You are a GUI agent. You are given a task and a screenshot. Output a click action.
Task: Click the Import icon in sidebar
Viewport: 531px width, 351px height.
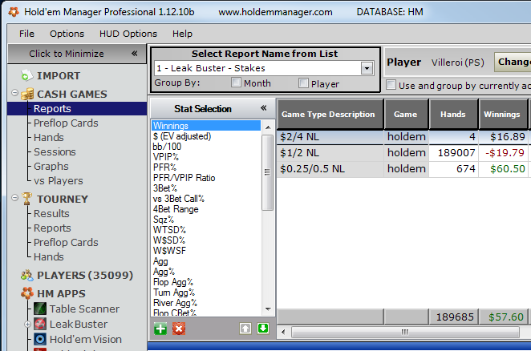26,75
